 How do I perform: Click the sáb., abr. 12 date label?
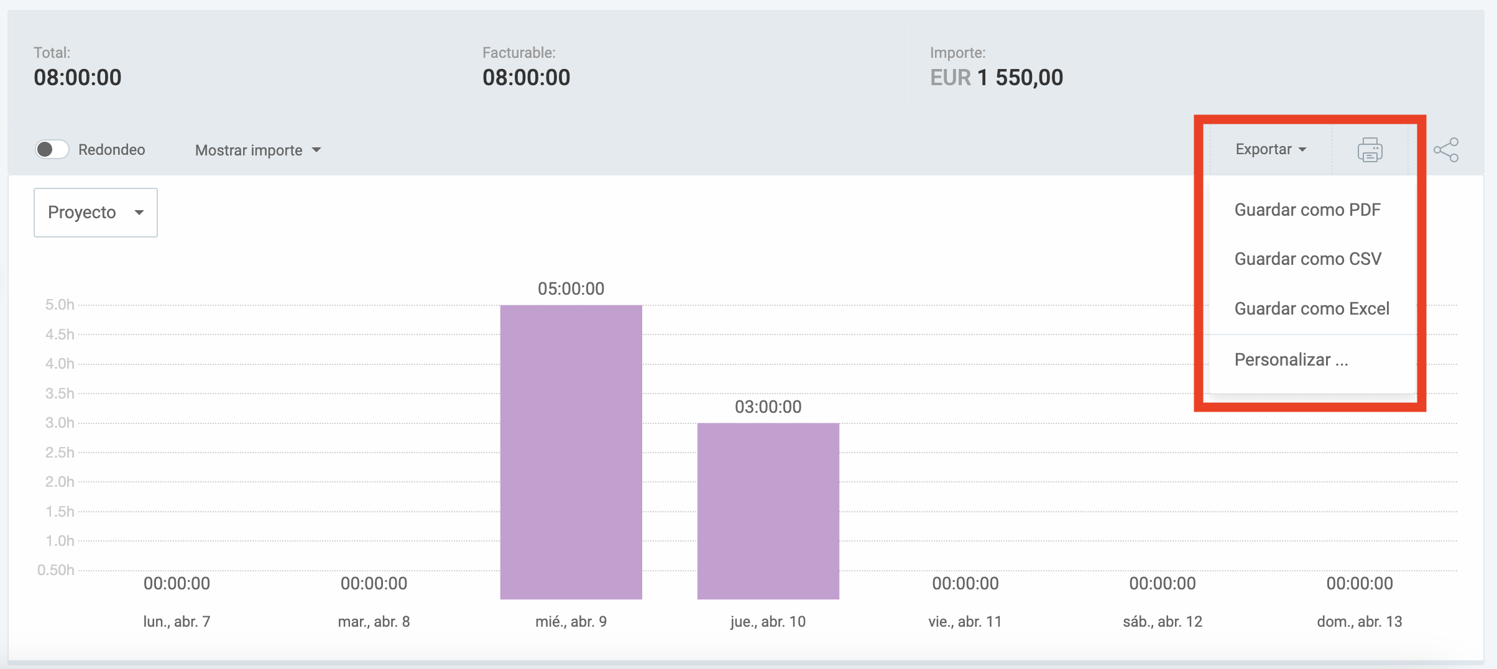[x=1162, y=622]
